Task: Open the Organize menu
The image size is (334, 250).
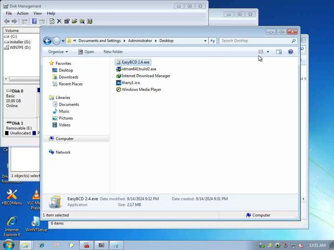Action: [x=58, y=52]
